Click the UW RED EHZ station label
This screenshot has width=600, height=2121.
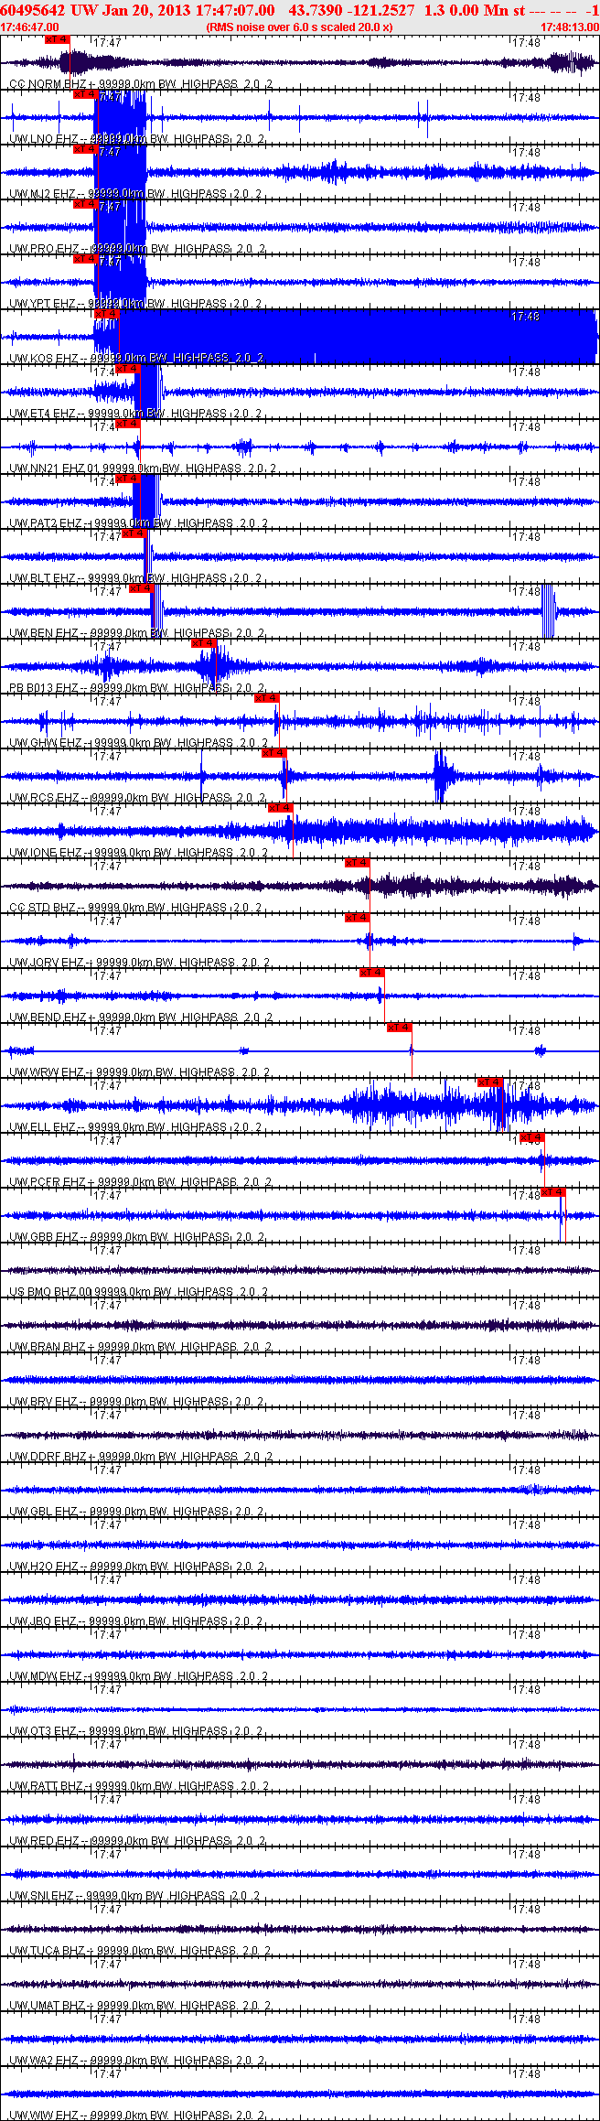pyautogui.click(x=137, y=1841)
